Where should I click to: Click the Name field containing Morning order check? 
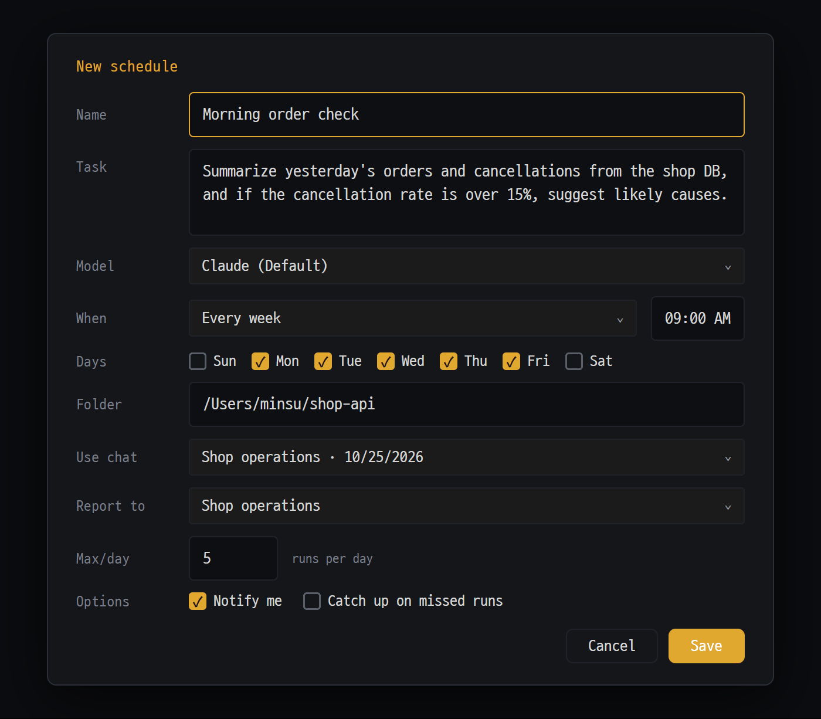coord(466,114)
